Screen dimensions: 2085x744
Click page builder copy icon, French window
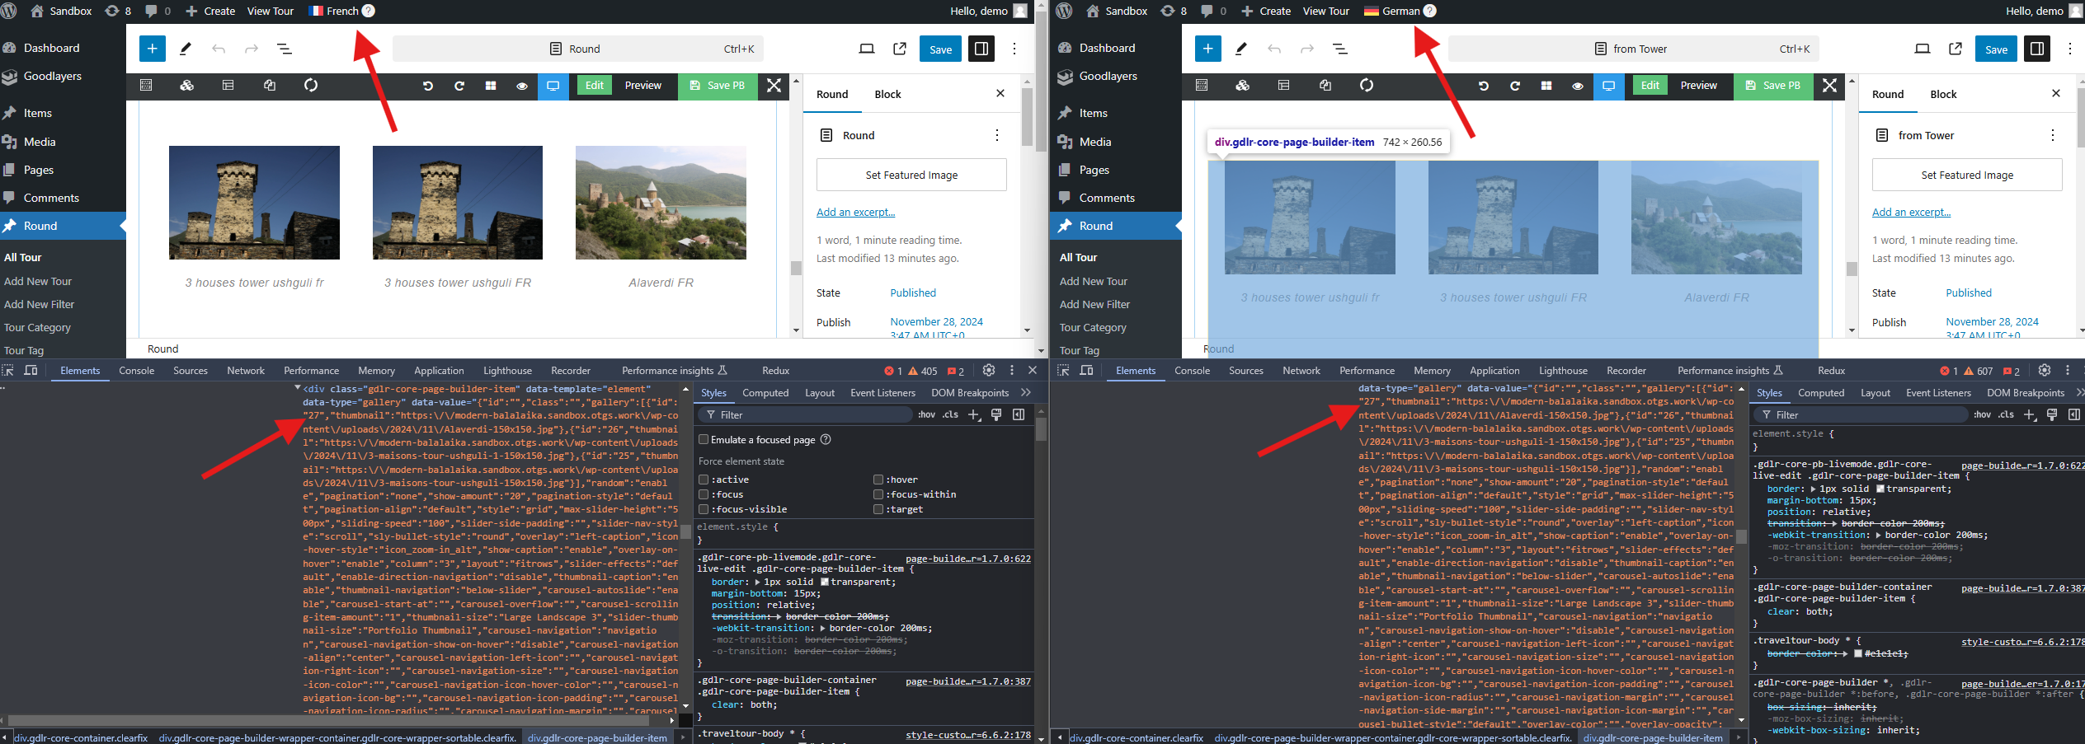click(270, 85)
